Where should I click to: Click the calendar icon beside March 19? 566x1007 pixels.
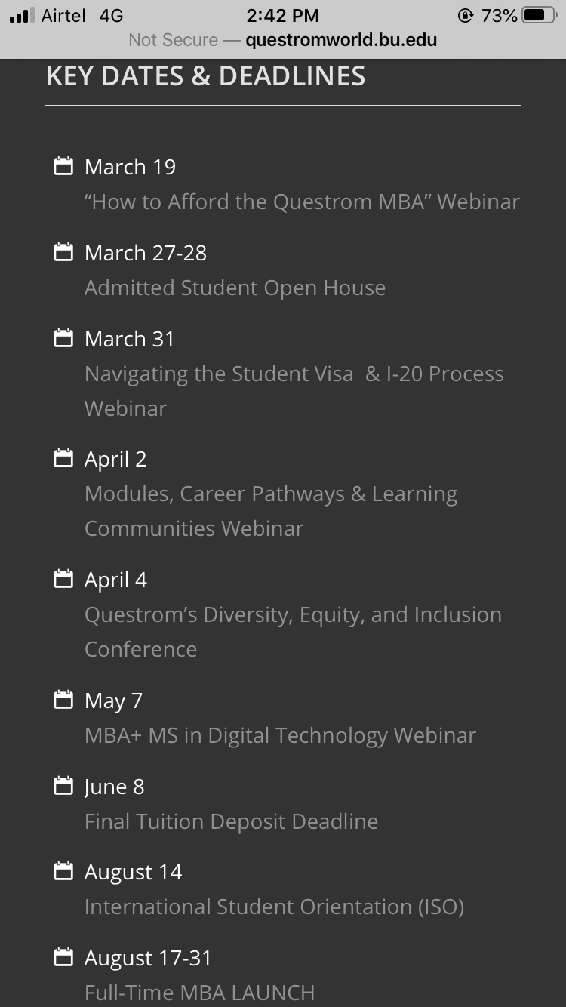click(63, 166)
